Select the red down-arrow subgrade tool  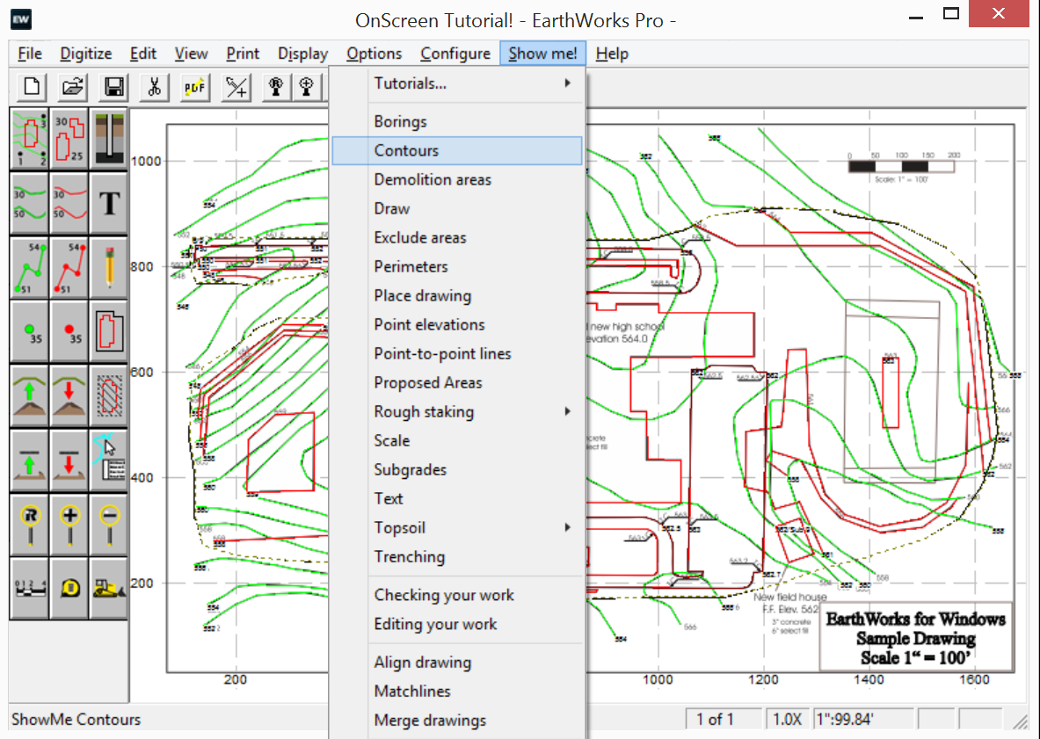pos(69,460)
